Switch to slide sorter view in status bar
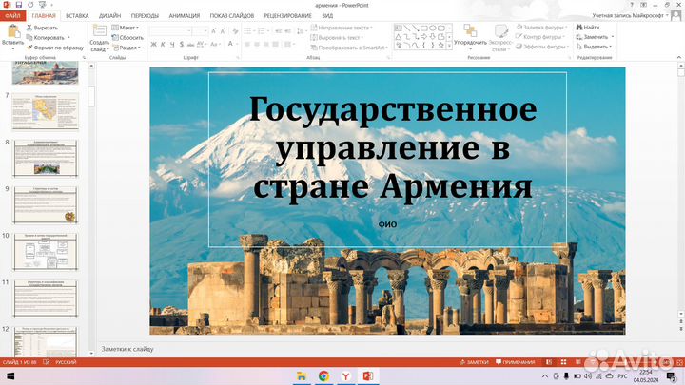 tap(563, 362)
